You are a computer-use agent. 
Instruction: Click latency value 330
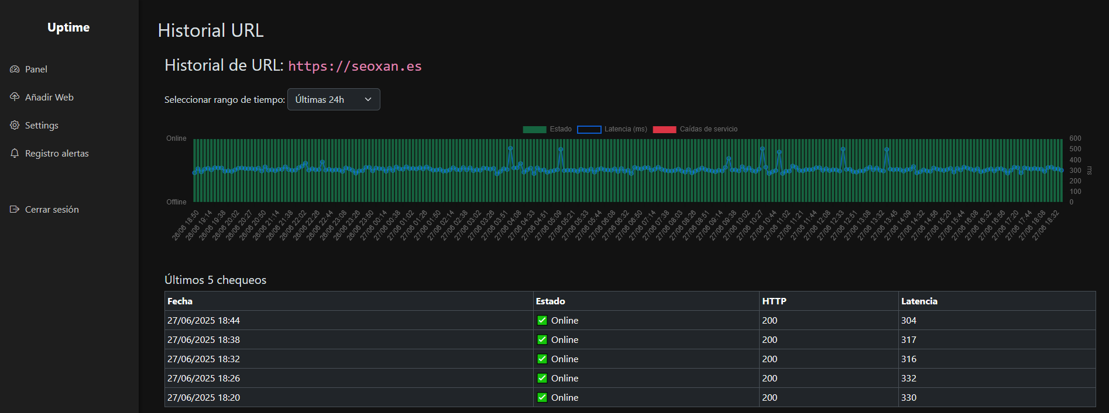[x=908, y=397]
